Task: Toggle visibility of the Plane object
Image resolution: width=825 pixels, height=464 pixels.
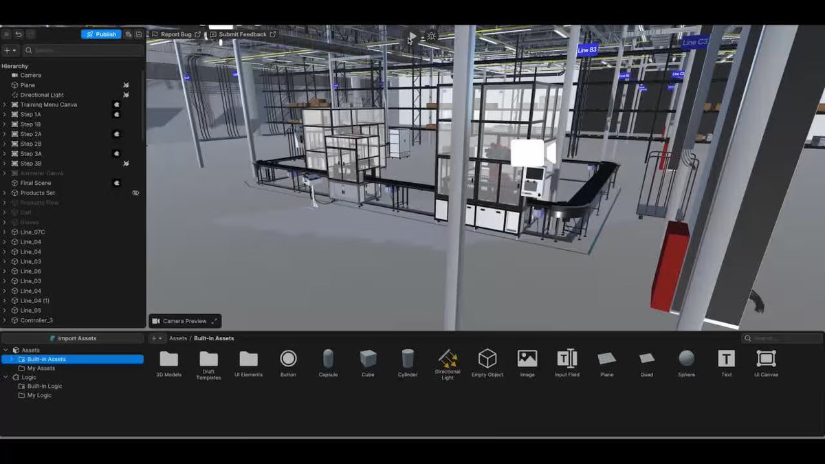Action: 126,85
